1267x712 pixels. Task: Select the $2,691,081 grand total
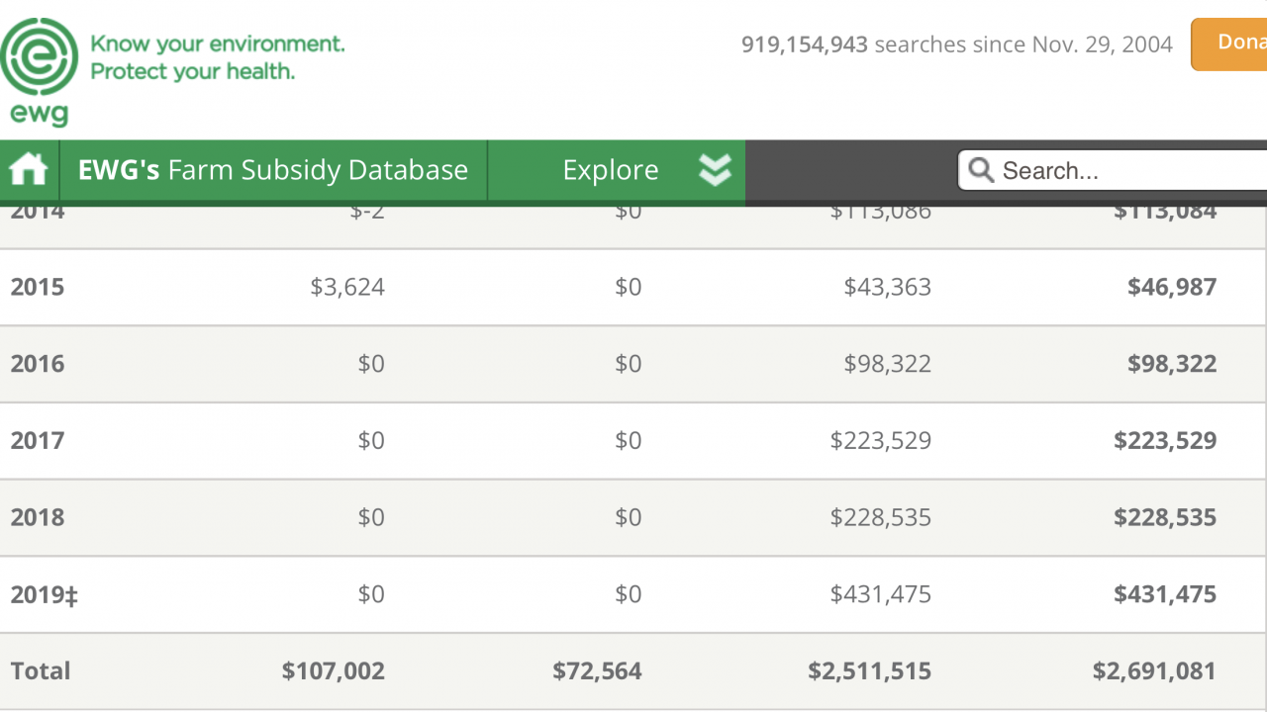pyautogui.click(x=1155, y=670)
